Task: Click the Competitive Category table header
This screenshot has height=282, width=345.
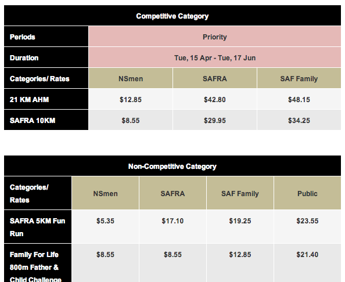Action: [x=172, y=16]
